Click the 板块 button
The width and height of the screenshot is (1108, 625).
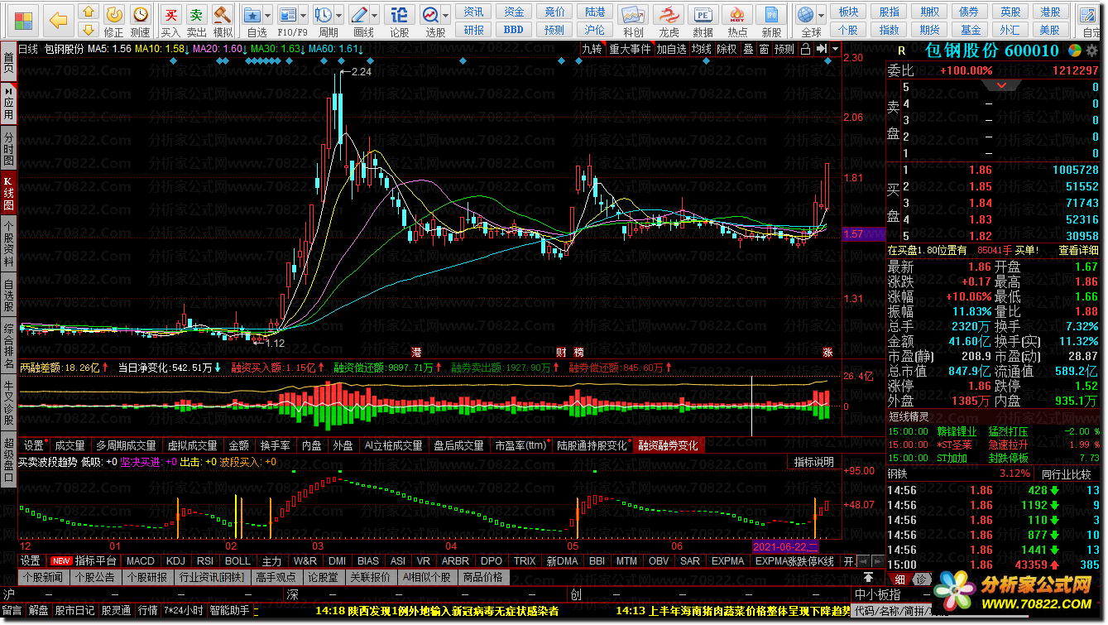click(848, 12)
